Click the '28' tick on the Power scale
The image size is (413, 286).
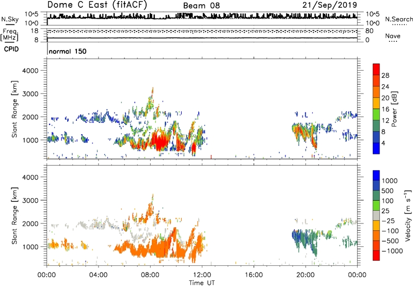[385, 75]
